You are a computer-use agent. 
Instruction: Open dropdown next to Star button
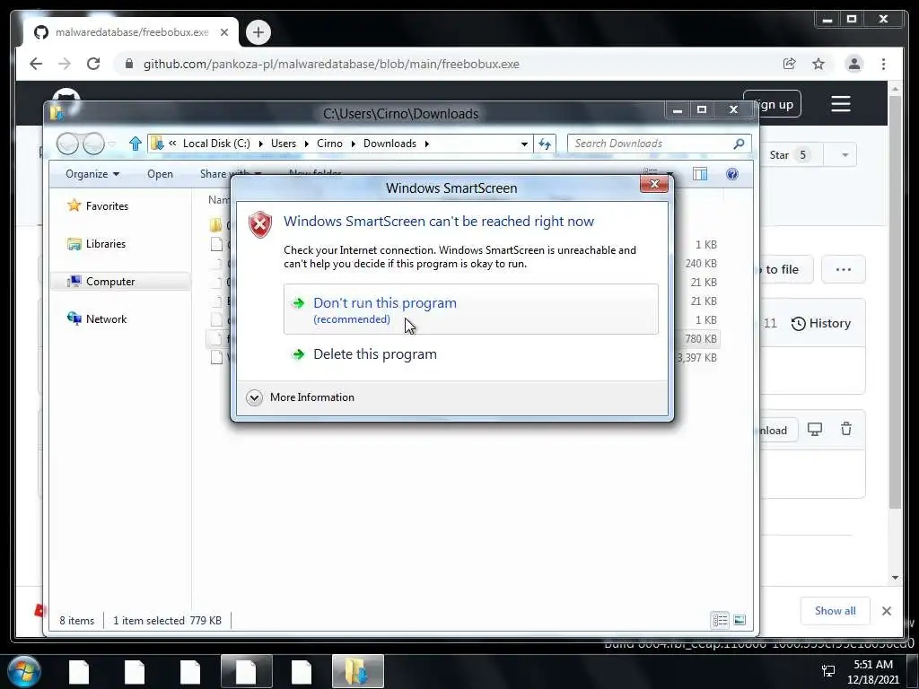pyautogui.click(x=845, y=155)
